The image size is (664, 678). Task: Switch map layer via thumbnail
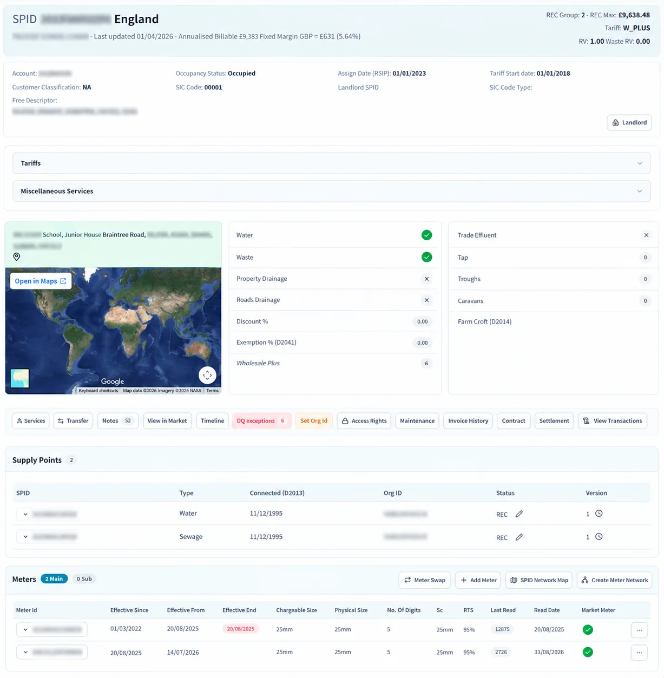[x=20, y=378]
